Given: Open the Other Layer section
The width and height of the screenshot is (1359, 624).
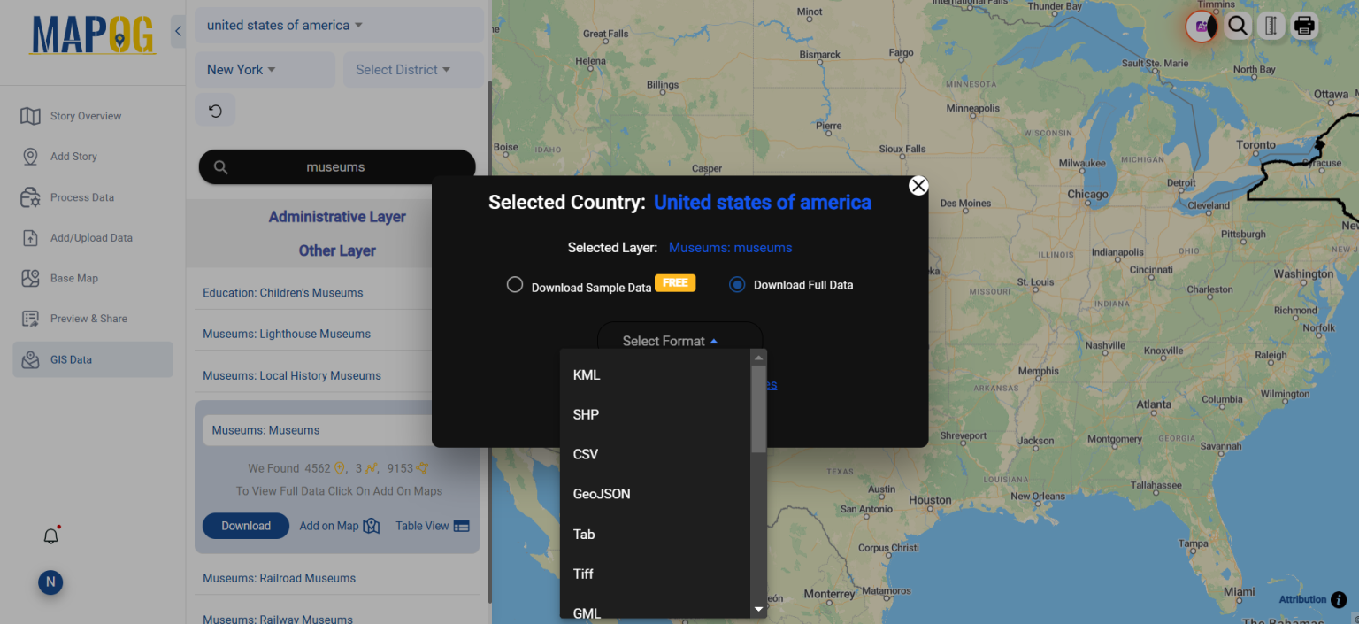Looking at the screenshot, I should click(x=337, y=250).
